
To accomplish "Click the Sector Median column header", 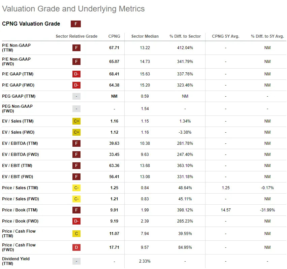I will (145, 36).
